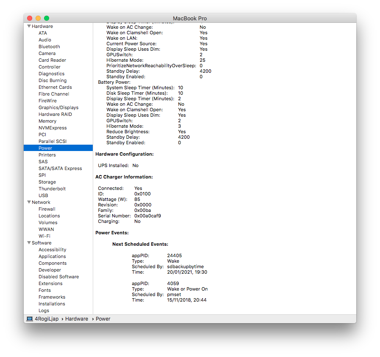Click the Software category label
Viewport: 380px width, 357px height.
click(42, 243)
